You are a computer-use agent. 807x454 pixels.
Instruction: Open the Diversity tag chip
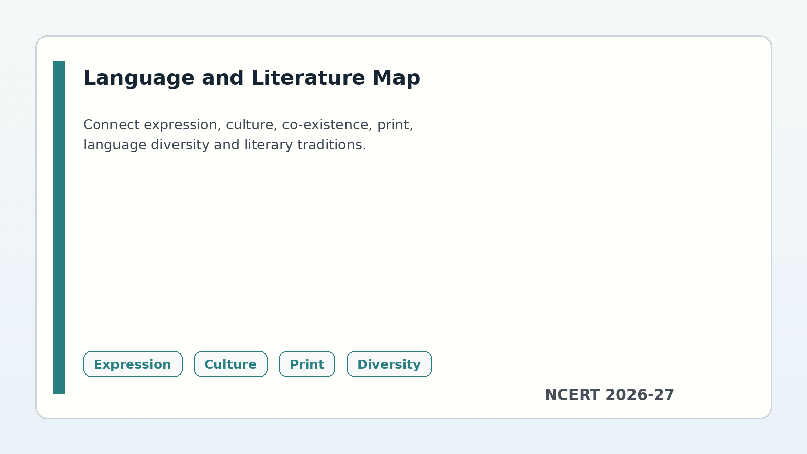pos(389,364)
